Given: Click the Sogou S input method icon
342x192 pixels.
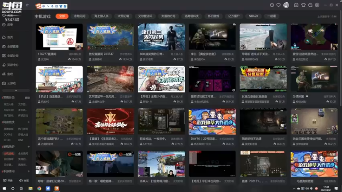Looking at the screenshot, I should coord(38,6).
